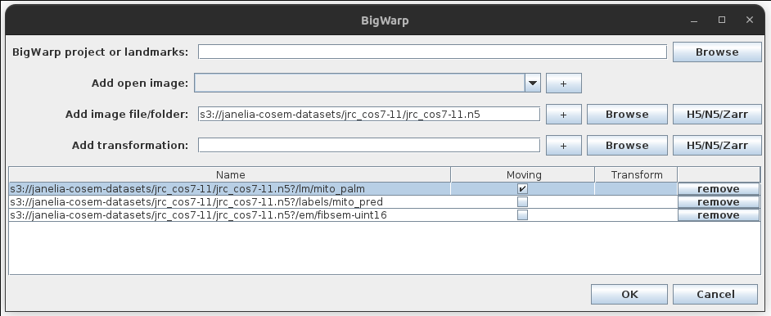Close the BigWarp window

click(750, 20)
